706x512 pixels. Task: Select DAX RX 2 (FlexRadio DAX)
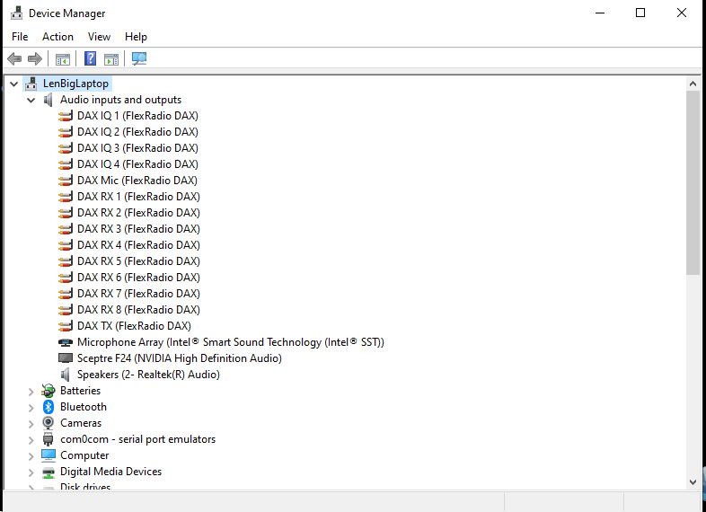[x=138, y=213]
